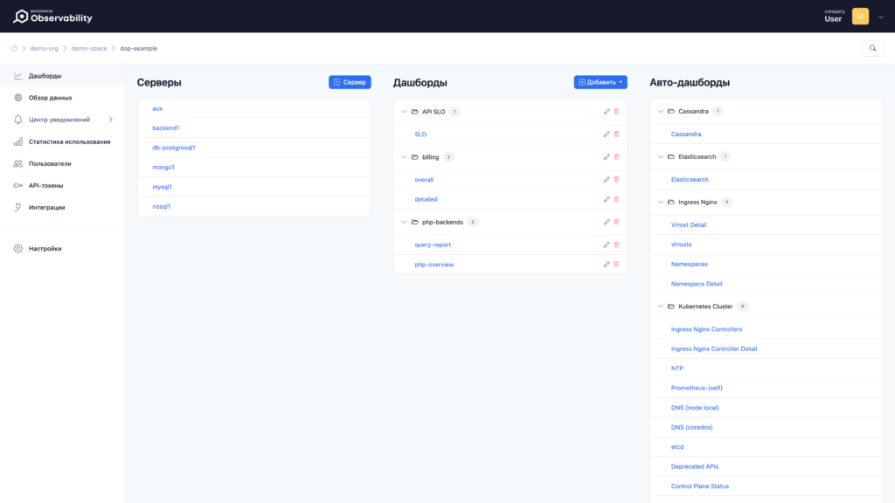
Task: Open Статистика использования chart icon
Action: (x=19, y=141)
